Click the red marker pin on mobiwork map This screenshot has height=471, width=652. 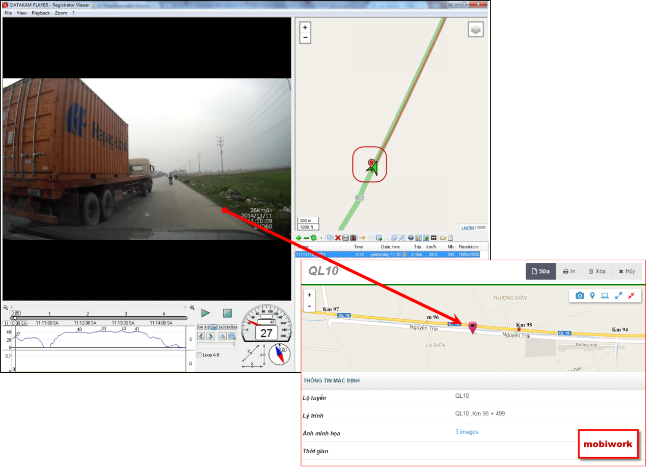473,327
